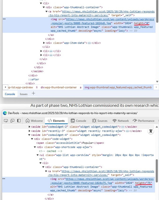Image resolution: width=159 pixels, height=200 pixels.
Task: Open the Performance tab
Action: 144,121
